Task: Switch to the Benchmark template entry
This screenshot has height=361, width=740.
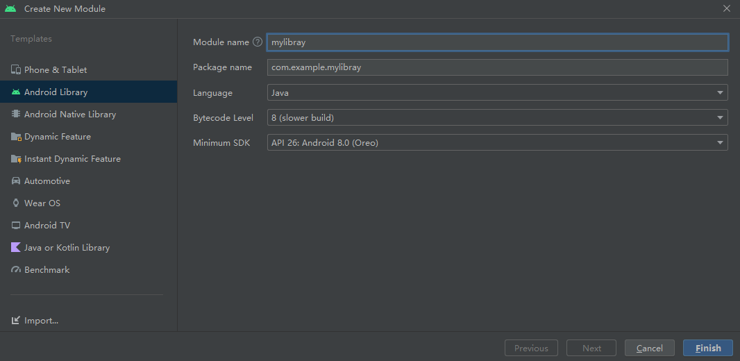Action: coord(89,269)
